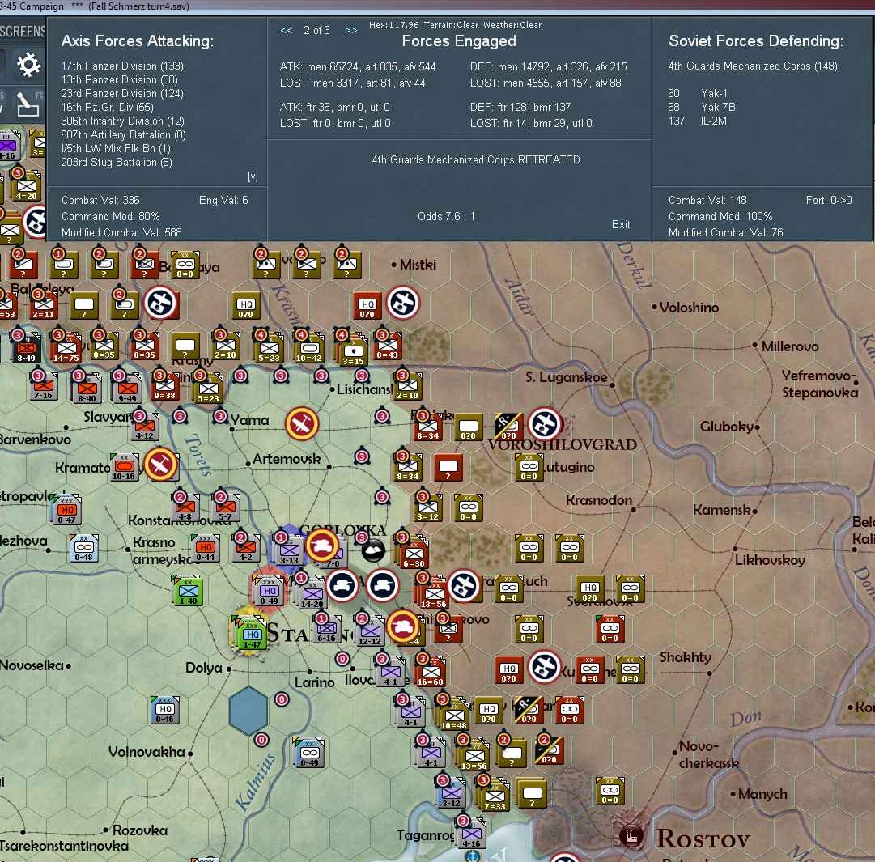Select German HQ 0-47 near Petropavlovka
Image resolution: width=875 pixels, height=862 pixels.
coord(67,511)
